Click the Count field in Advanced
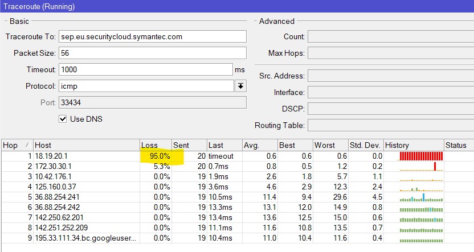The width and height of the screenshot is (474, 252). [391, 36]
